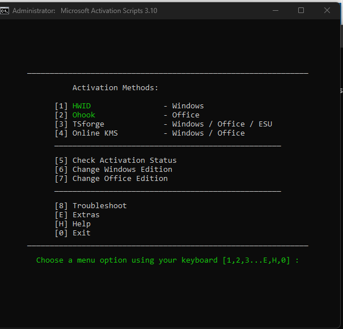Click the window title 'Microsoft Activation Scripts 3.10'

tap(109, 11)
